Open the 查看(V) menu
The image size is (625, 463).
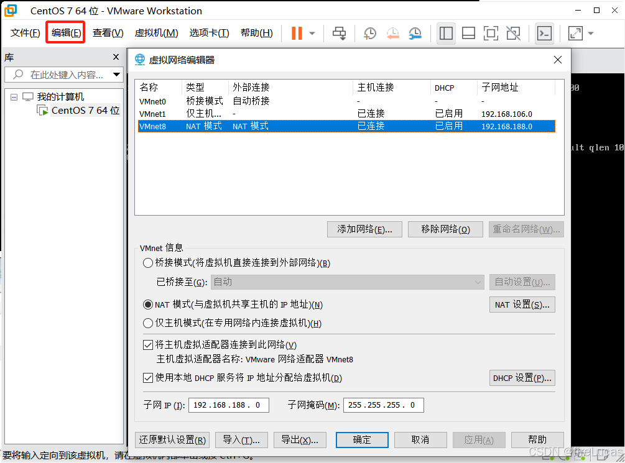[x=108, y=33]
